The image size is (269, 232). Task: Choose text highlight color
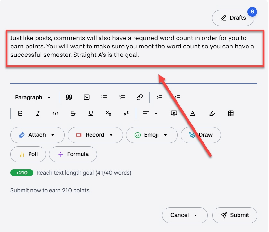click(212, 113)
